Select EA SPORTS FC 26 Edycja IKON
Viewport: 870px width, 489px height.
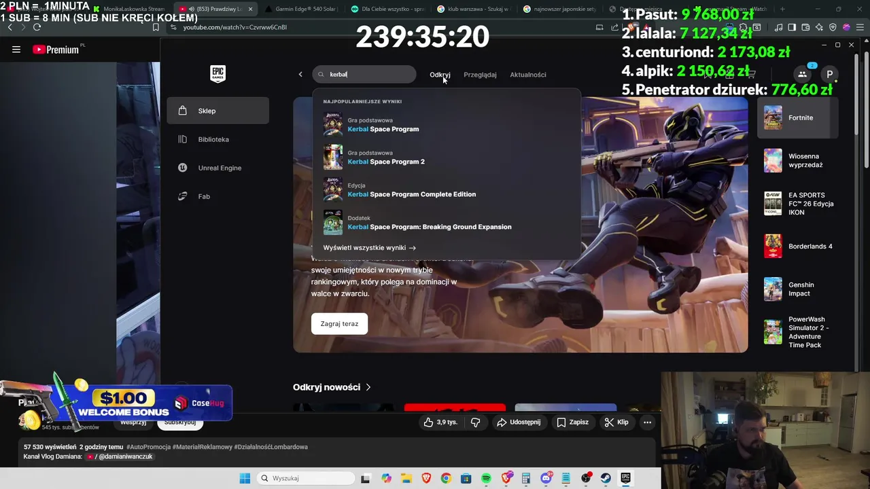(x=798, y=204)
